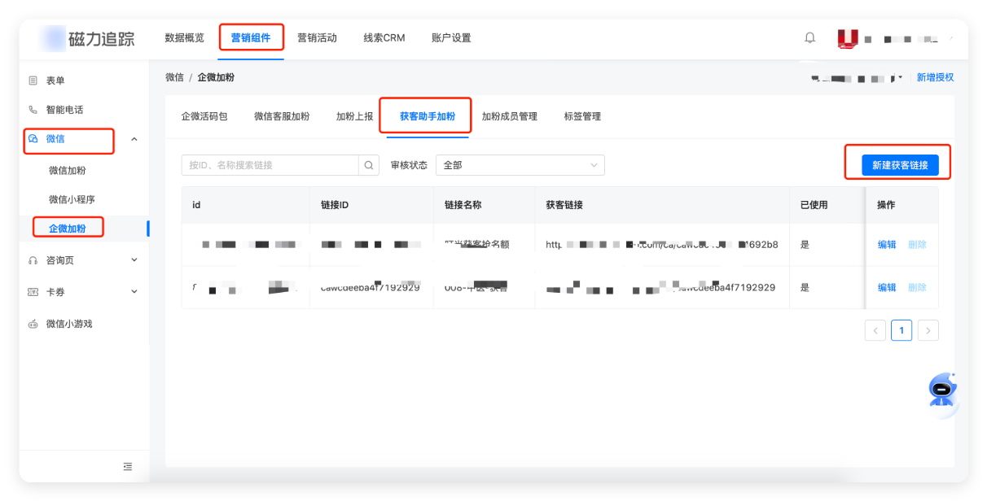Select 营销活动 in the top menu
The width and height of the screenshot is (987, 501).
[x=317, y=37]
